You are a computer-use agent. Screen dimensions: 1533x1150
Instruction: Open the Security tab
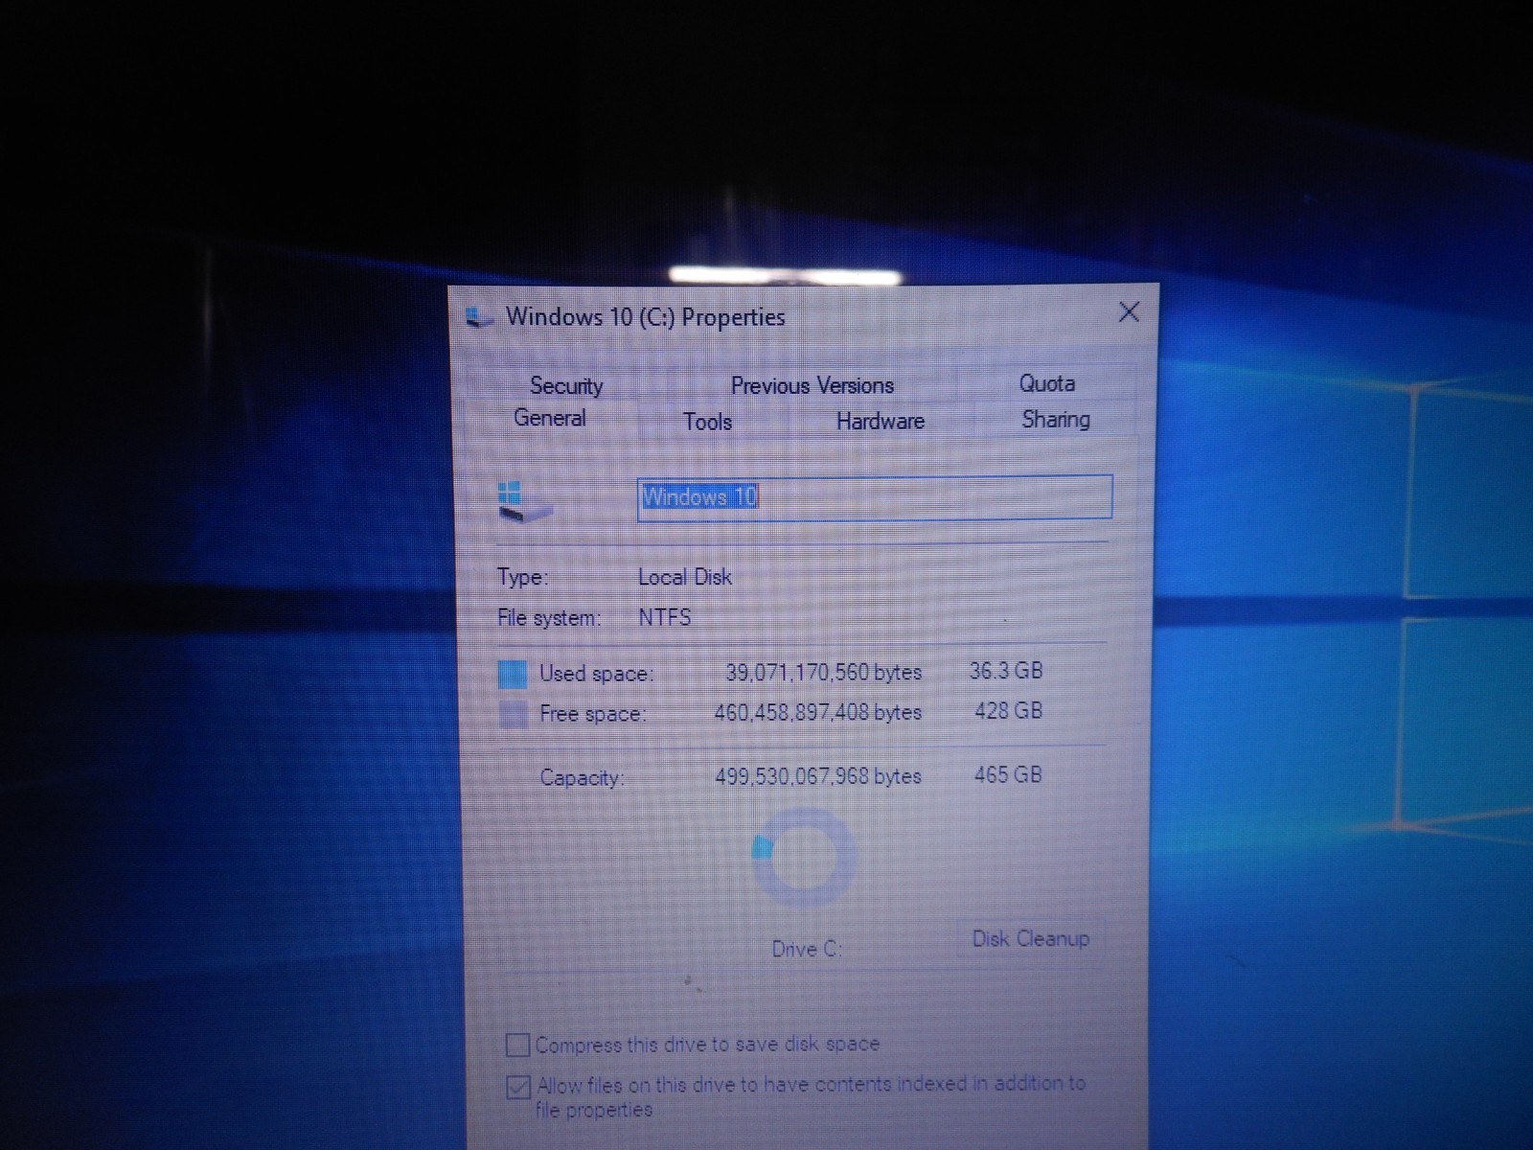tap(566, 385)
